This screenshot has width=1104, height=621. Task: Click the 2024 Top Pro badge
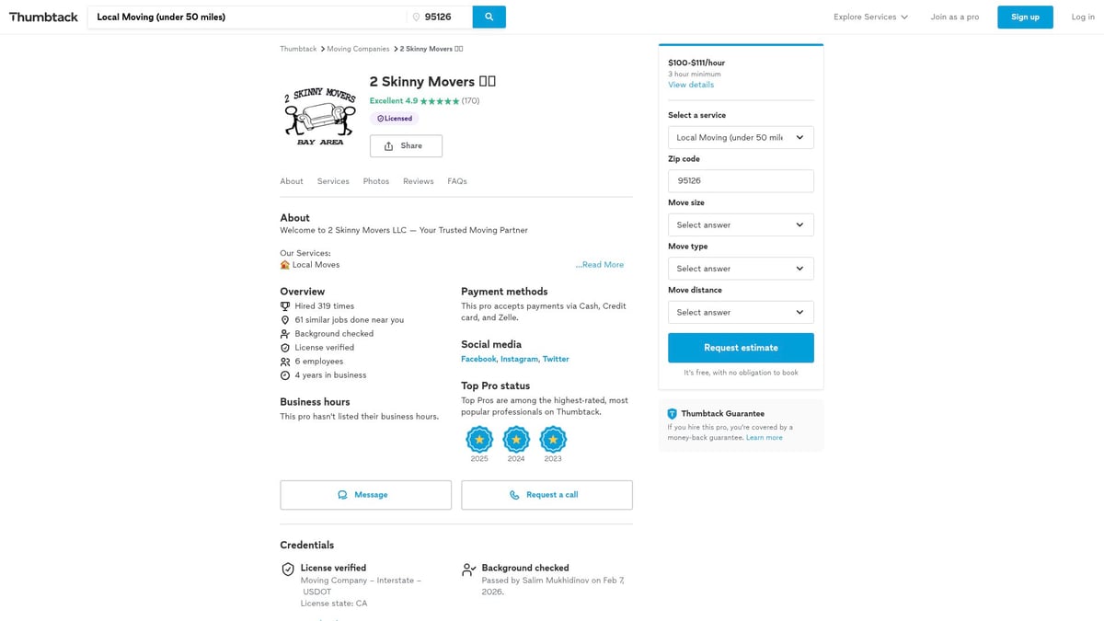pos(516,439)
